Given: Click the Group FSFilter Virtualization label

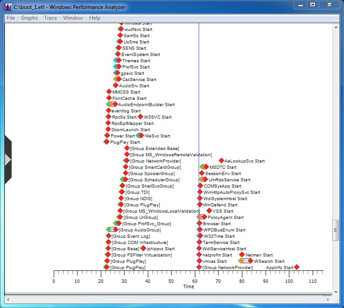Looking at the screenshot, I should 142,255.
